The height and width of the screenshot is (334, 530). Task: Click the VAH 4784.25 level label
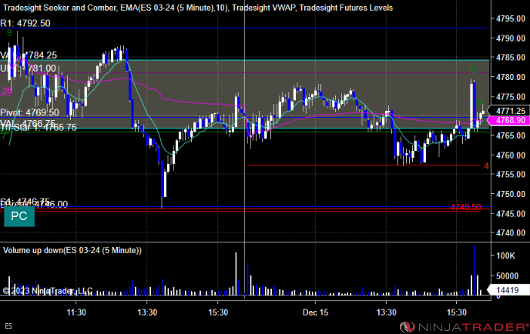click(29, 55)
